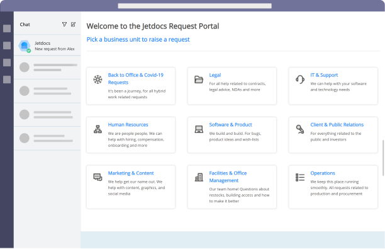Open the chat filter icon
This screenshot has width=385, height=249.
click(x=64, y=25)
